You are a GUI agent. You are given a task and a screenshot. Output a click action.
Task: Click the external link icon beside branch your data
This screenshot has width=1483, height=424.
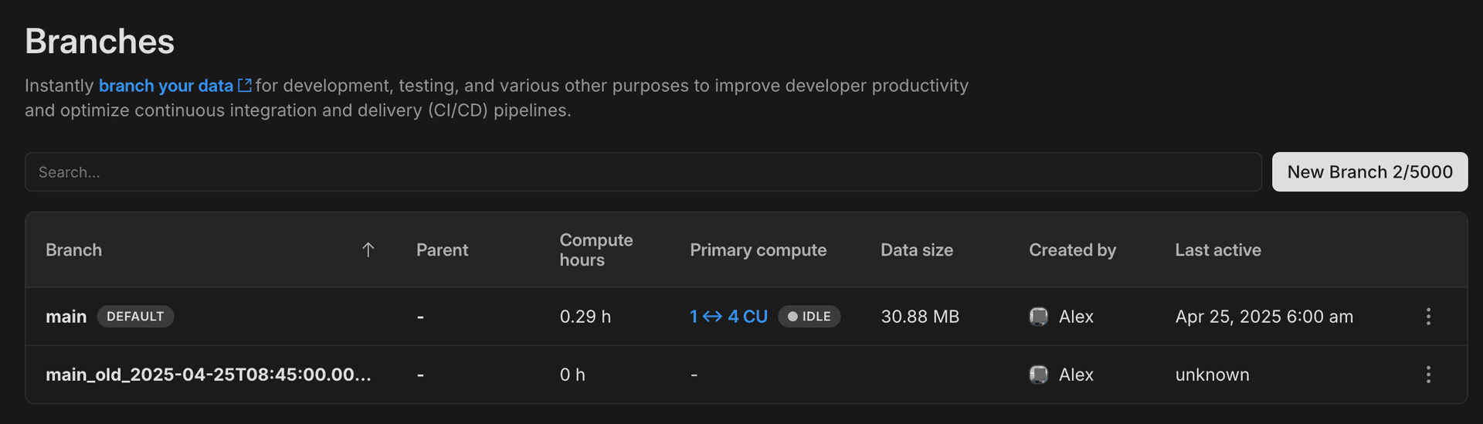pos(245,86)
